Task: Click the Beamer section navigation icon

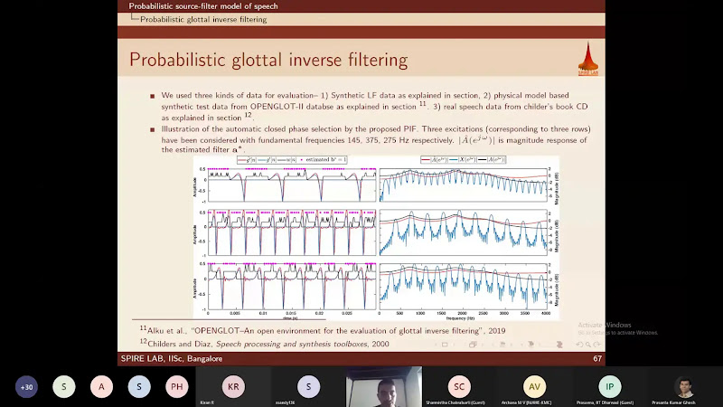Action: pyautogui.click(x=531, y=345)
